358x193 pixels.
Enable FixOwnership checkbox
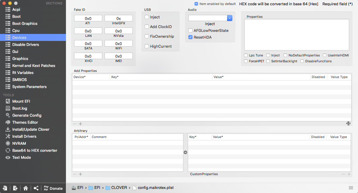tap(147, 36)
